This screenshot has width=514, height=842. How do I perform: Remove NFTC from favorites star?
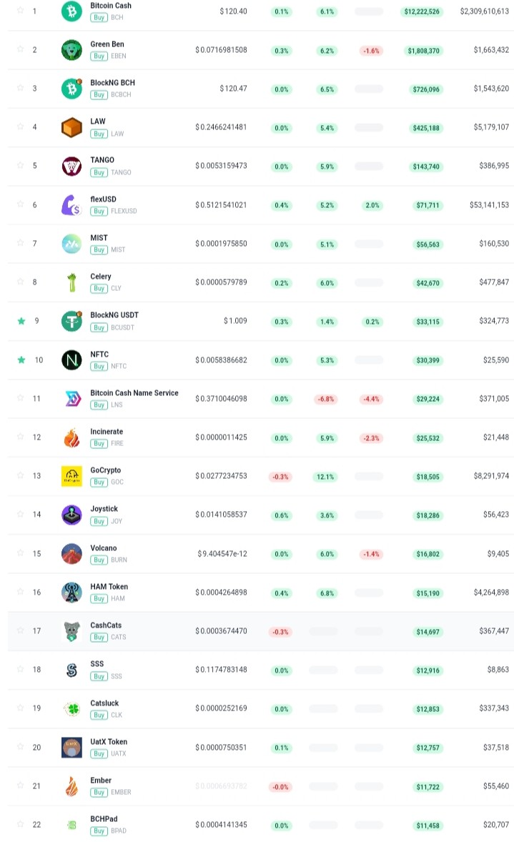(21, 360)
